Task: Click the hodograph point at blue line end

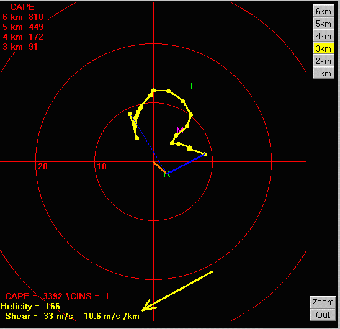Action: coord(205,155)
